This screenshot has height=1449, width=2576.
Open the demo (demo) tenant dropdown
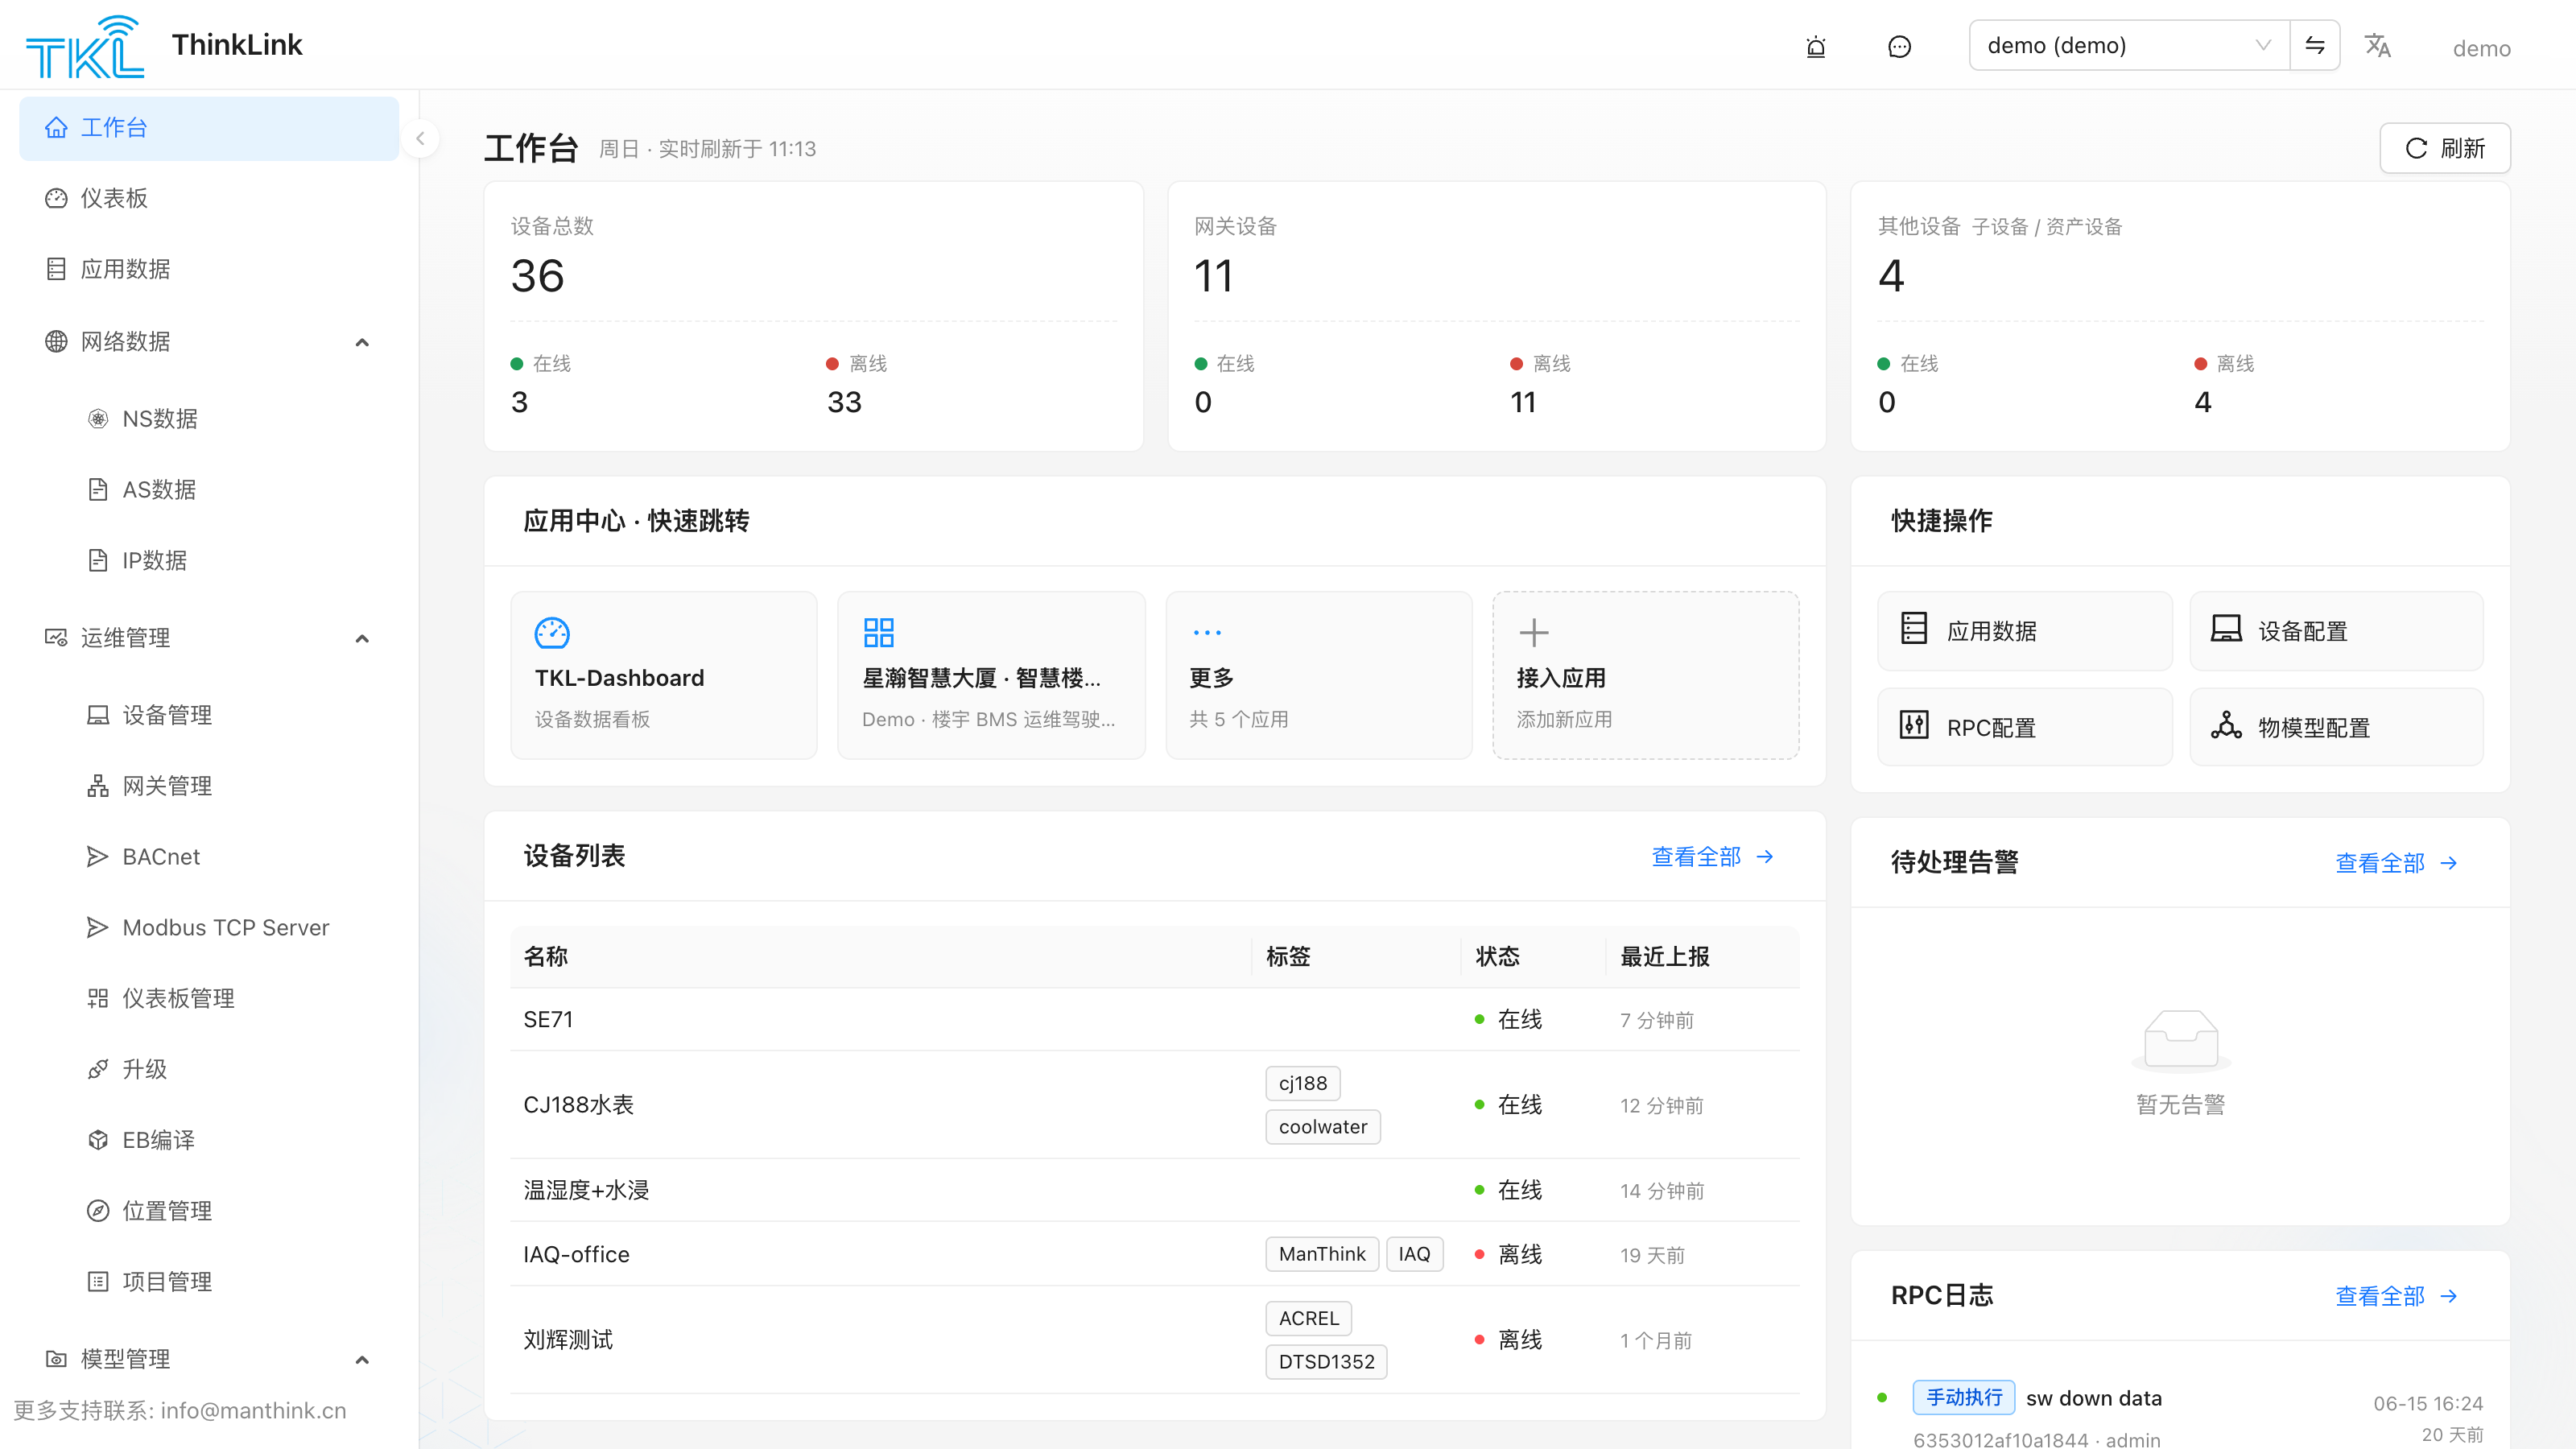[x=2130, y=45]
